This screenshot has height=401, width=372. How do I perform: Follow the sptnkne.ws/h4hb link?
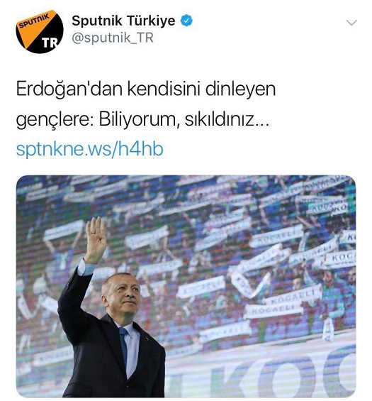click(89, 149)
